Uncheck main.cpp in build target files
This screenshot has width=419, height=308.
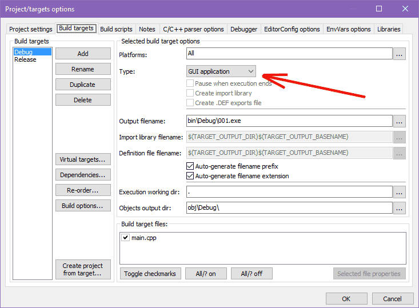point(125,238)
